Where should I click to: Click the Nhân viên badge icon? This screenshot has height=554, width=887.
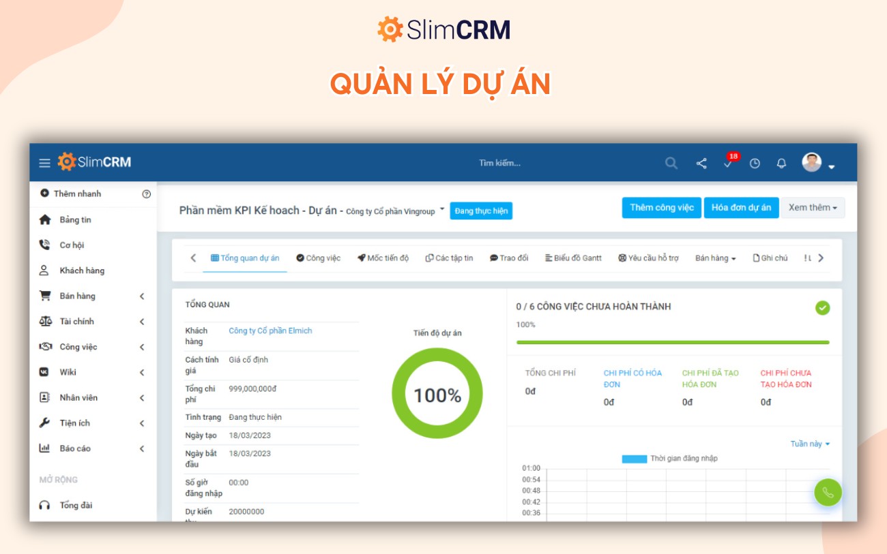click(44, 397)
